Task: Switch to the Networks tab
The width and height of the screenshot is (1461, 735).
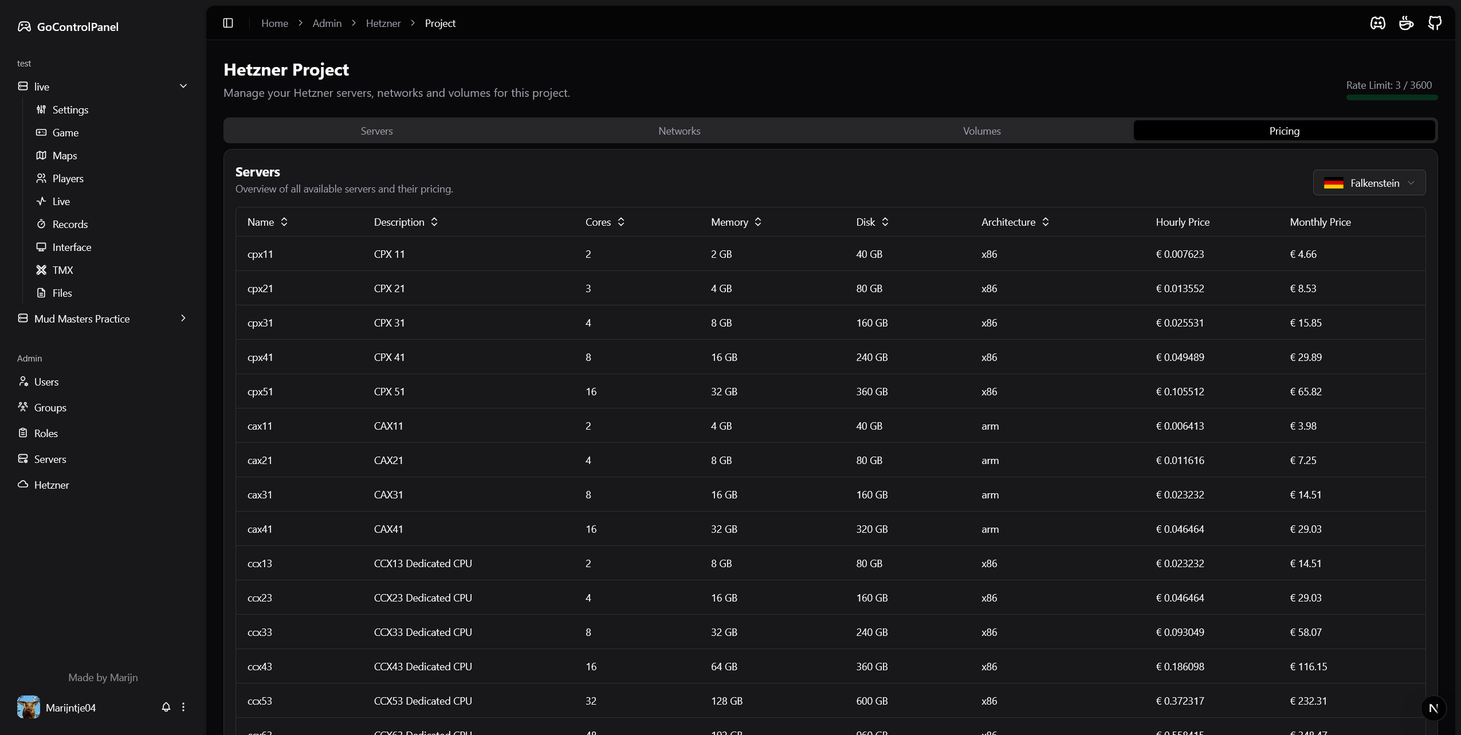Action: pos(679,131)
